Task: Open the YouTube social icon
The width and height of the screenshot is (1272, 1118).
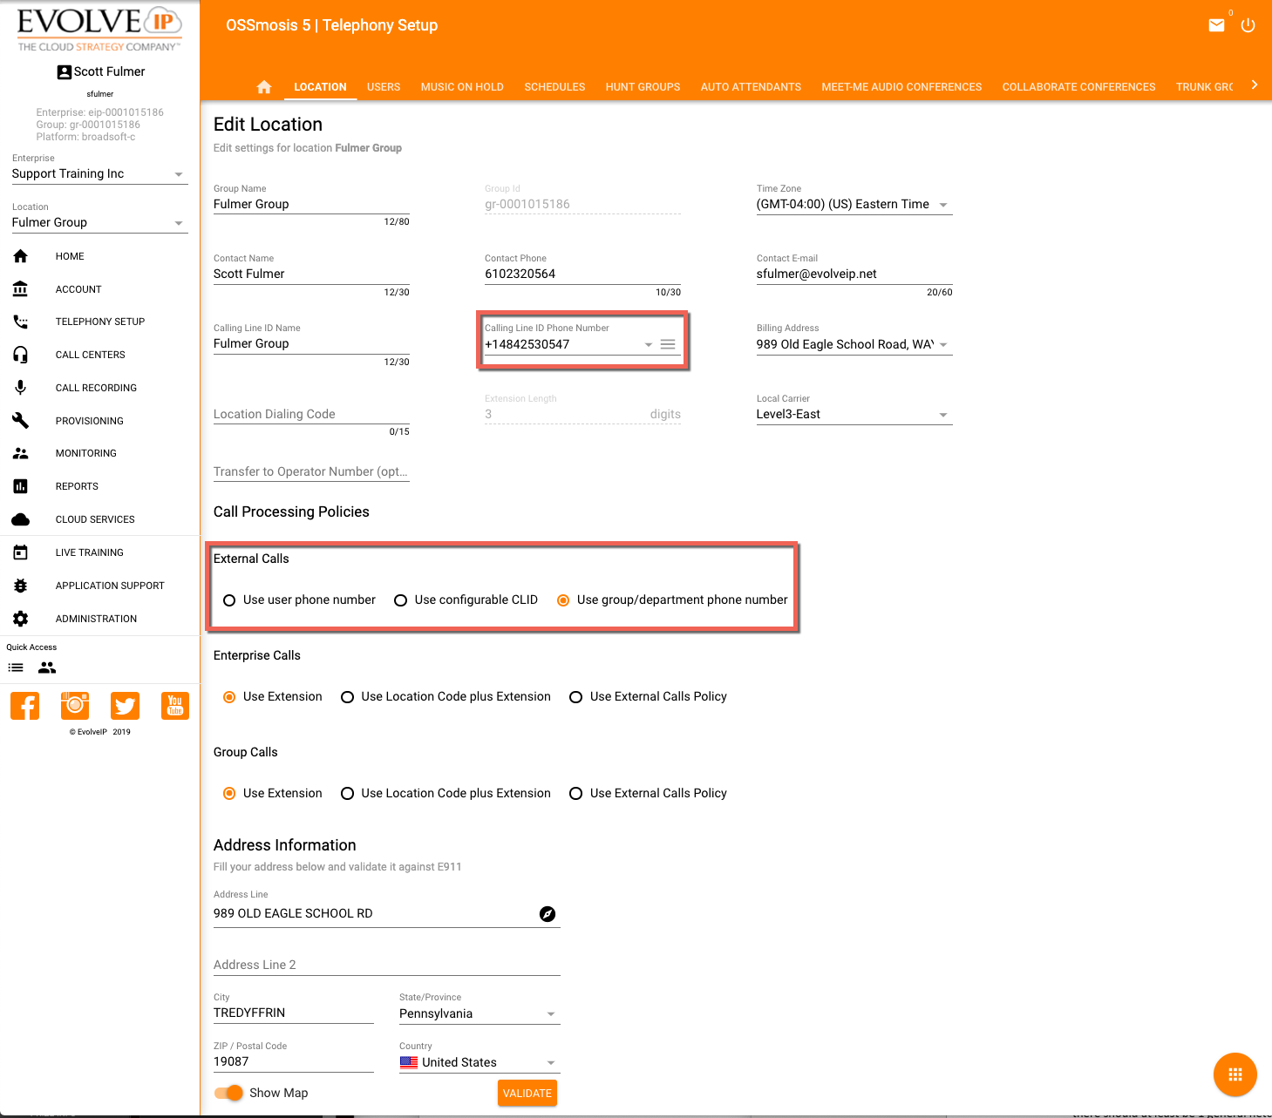Action: pyautogui.click(x=175, y=705)
